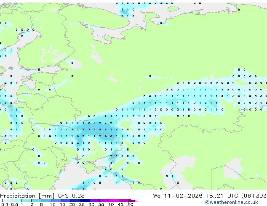
Task: Click the legend label '5'
Action: click(41, 204)
